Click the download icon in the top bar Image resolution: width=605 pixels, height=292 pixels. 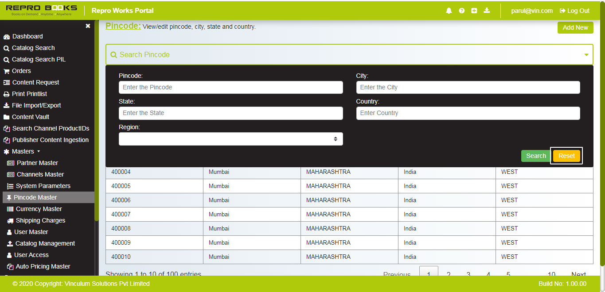coord(487,10)
